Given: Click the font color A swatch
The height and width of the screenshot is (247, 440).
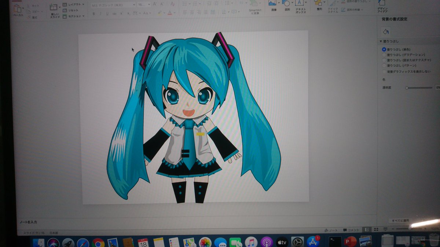Looking at the screenshot, I should [x=169, y=13].
